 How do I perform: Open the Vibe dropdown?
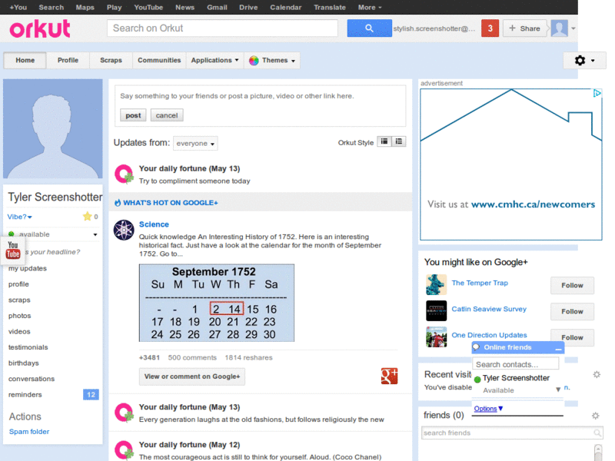tap(20, 217)
